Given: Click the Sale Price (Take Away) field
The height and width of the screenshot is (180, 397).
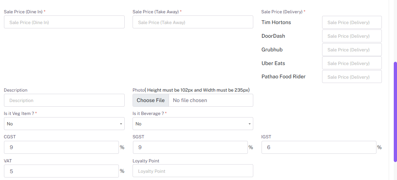Looking at the screenshot, I should [193, 22].
